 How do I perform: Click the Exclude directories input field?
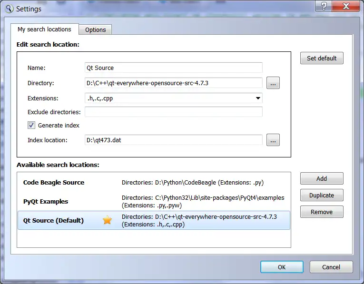tap(174, 112)
